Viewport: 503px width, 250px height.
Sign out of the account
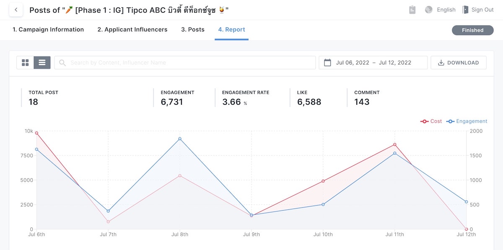point(482,10)
